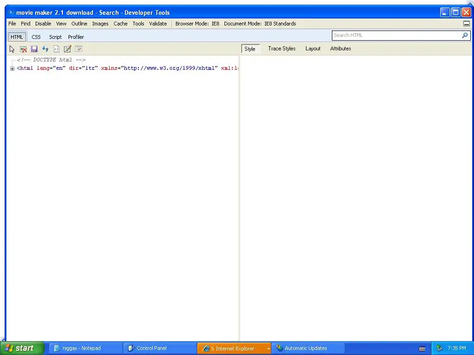
Task: Click the 7:35 PM taskbar clock
Action: (x=457, y=349)
